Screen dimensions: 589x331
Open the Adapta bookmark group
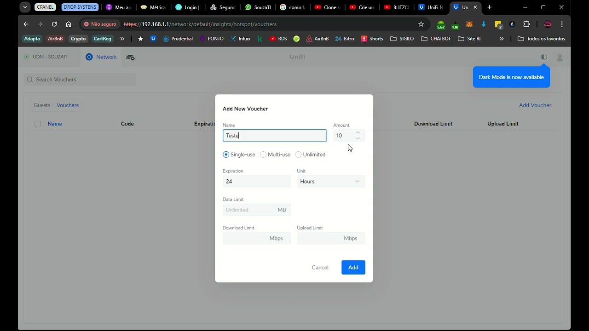(x=32, y=39)
